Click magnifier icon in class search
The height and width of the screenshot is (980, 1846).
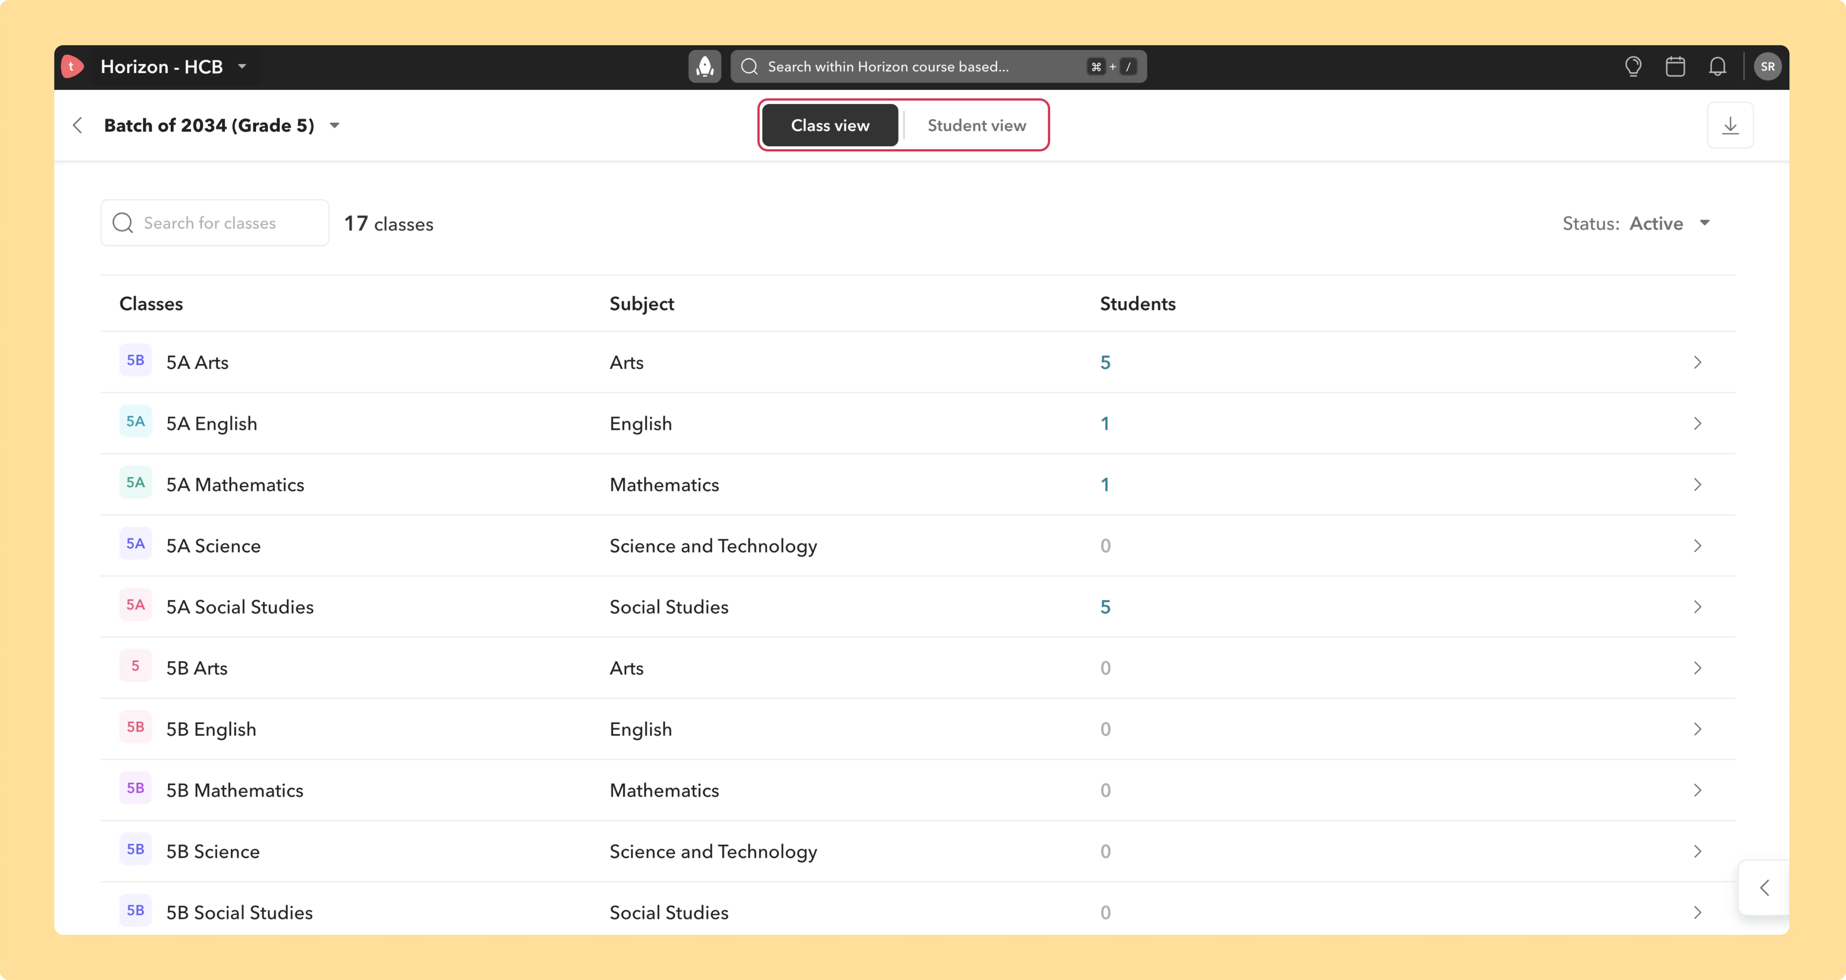click(x=123, y=223)
